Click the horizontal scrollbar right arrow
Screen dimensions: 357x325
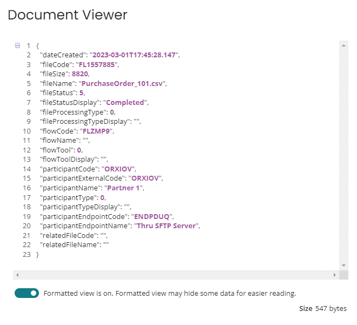334,275
